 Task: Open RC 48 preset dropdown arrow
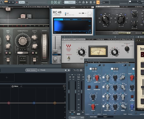point(81,7)
